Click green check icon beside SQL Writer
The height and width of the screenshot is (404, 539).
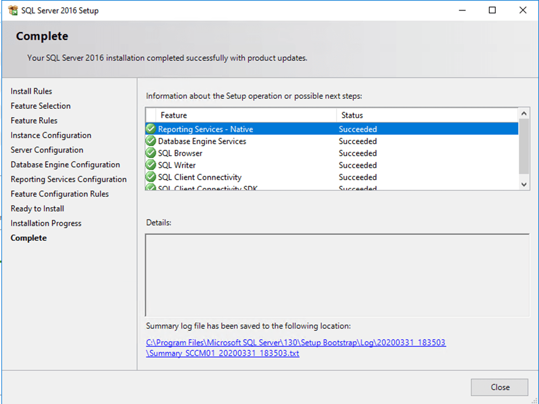click(x=150, y=165)
